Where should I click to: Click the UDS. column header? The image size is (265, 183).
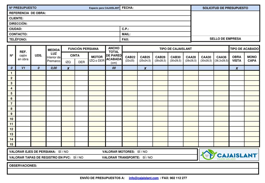38,55
